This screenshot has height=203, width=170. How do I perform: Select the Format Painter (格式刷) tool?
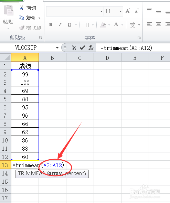tap(30, 28)
